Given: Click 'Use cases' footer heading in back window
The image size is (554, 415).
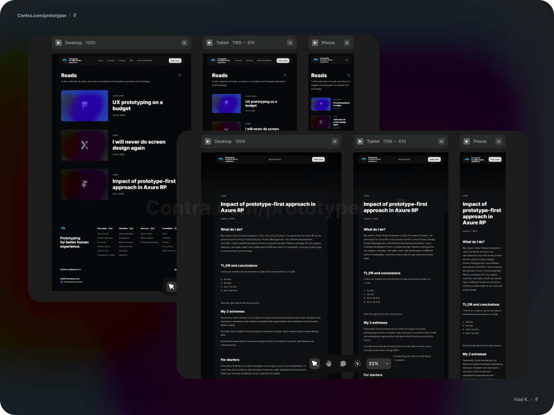Looking at the screenshot, I should [x=102, y=229].
